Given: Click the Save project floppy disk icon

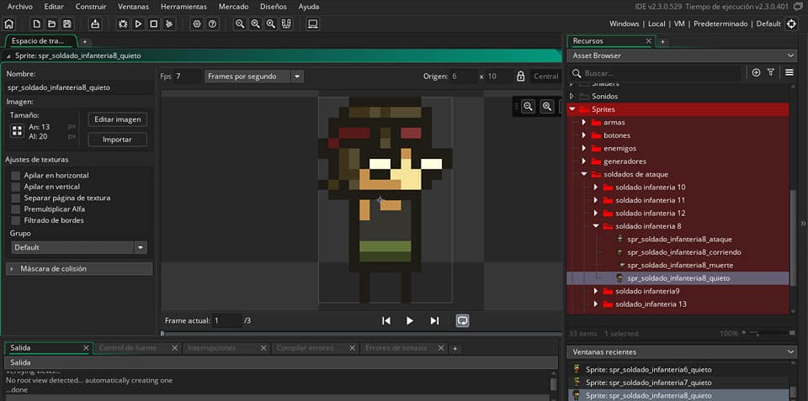Looking at the screenshot, I should tap(66, 24).
